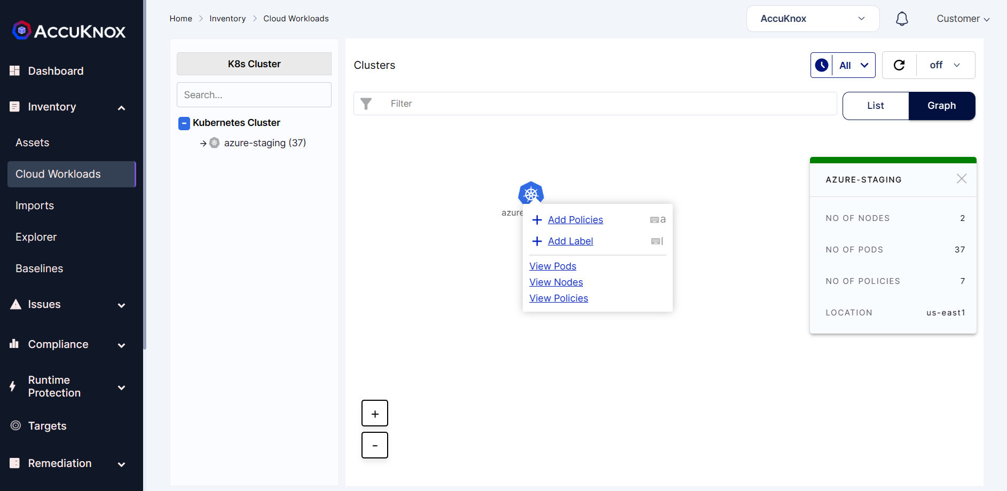The height and width of the screenshot is (491, 1007).
Task: Click the refresh icon
Action: (x=899, y=65)
